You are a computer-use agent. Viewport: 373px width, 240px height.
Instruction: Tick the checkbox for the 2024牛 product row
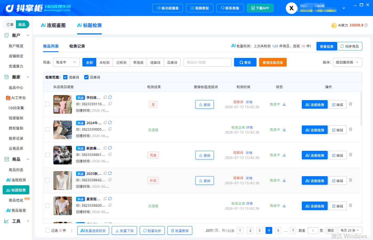pos(47,129)
